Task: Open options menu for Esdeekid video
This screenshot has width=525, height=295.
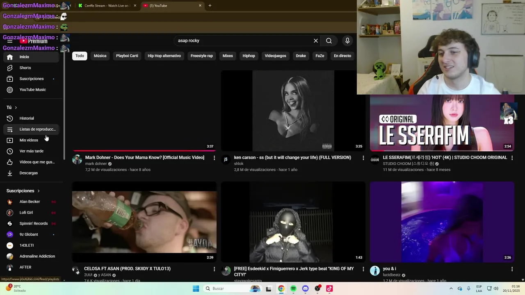Action: 363,269
